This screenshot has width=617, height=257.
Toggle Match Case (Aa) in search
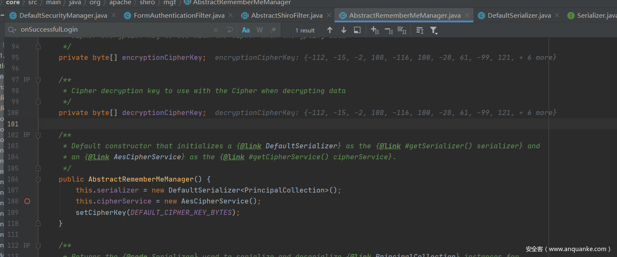pyautogui.click(x=246, y=30)
